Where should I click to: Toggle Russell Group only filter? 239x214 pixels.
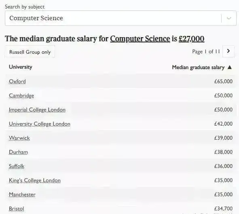click(30, 52)
